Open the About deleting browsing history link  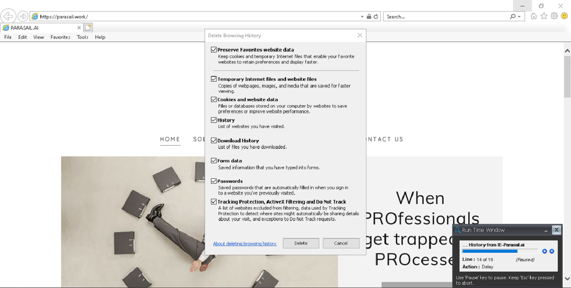pyautogui.click(x=245, y=244)
